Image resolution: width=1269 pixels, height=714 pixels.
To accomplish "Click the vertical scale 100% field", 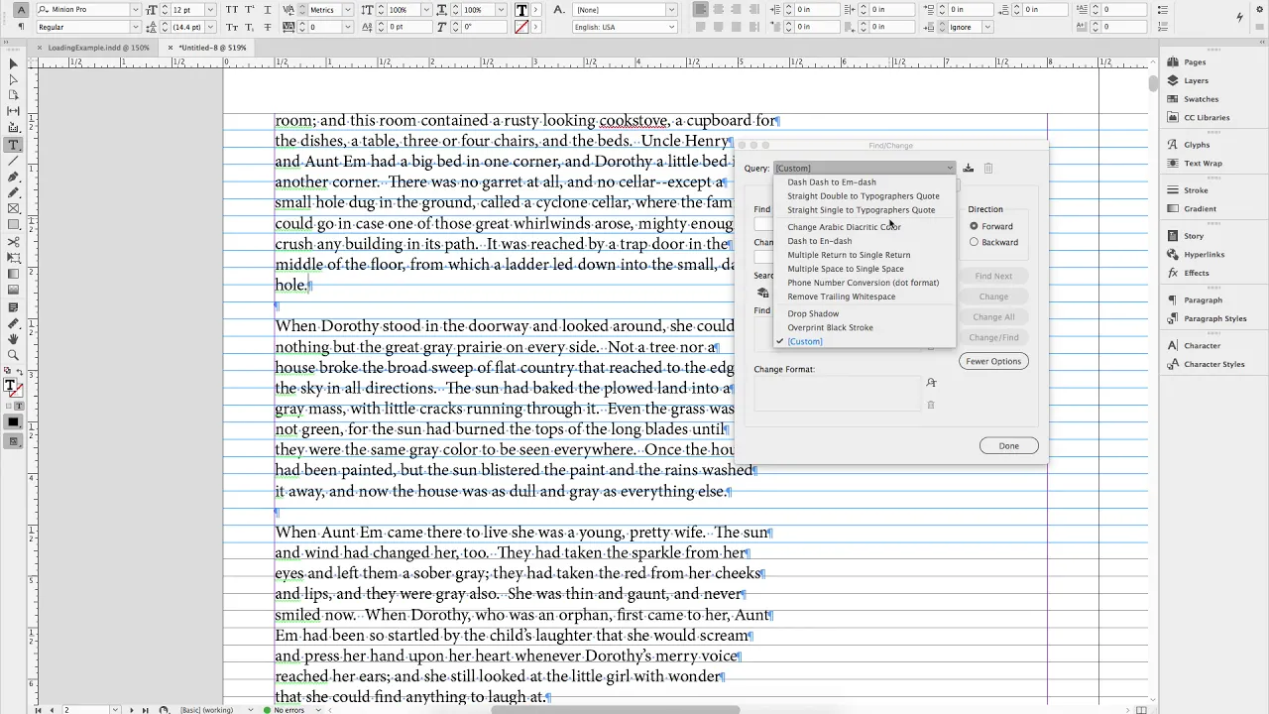I will [x=402, y=10].
